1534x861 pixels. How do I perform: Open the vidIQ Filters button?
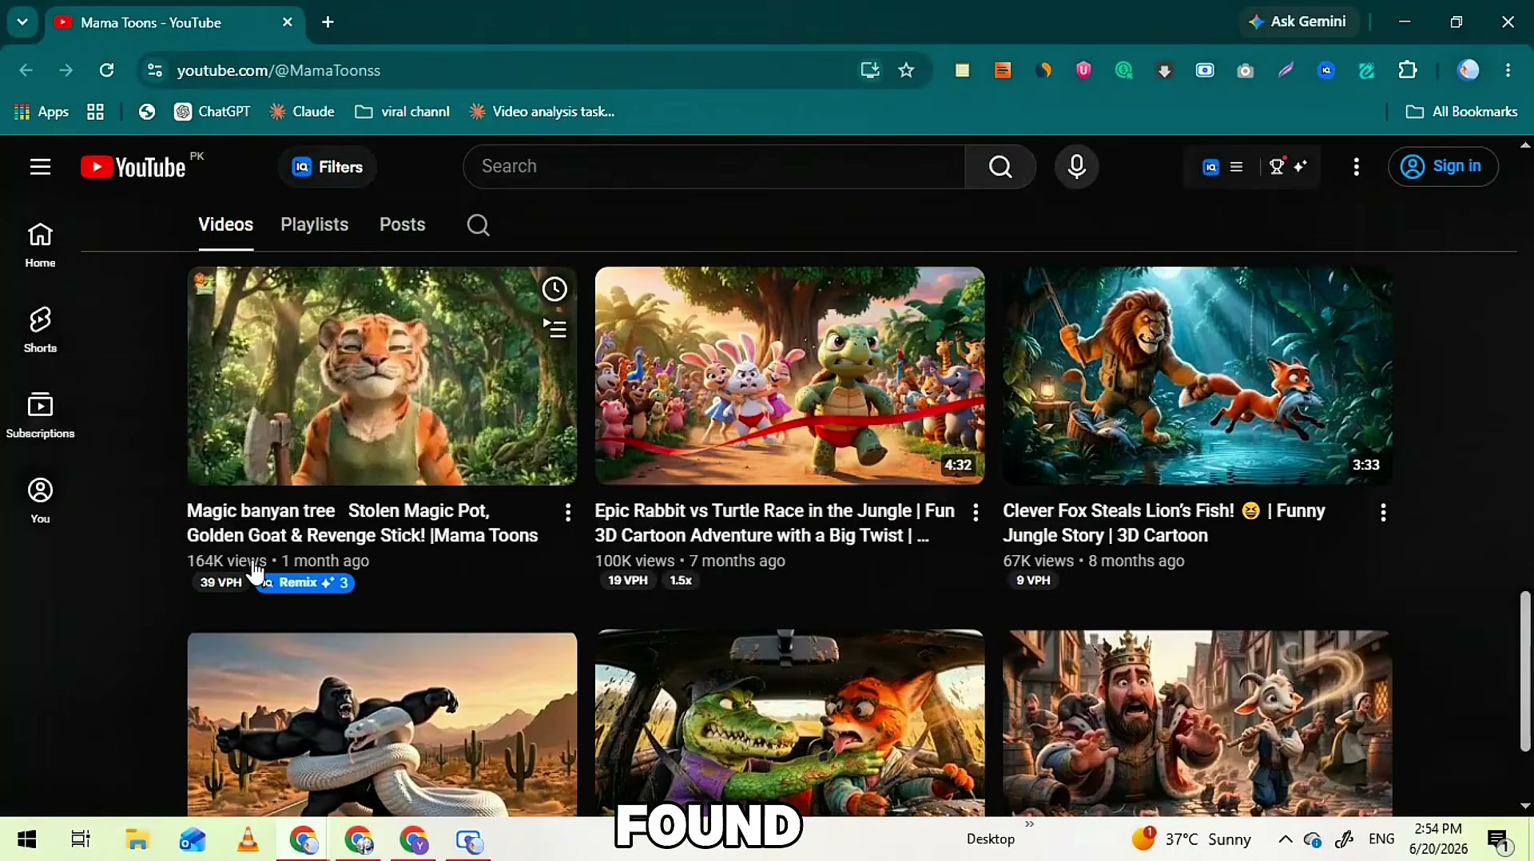pyautogui.click(x=328, y=167)
